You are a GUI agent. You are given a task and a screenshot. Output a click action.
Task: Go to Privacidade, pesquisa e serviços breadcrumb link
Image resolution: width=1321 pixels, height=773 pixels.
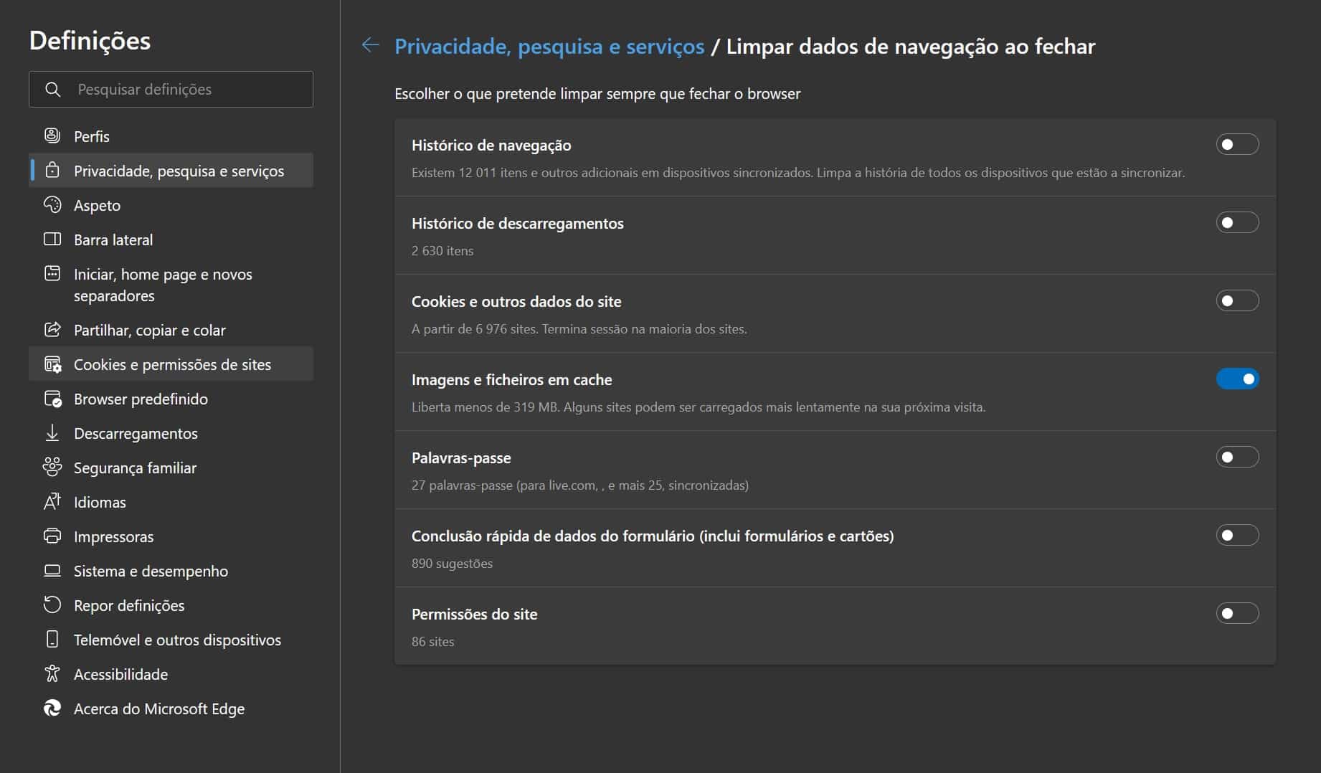(x=549, y=47)
